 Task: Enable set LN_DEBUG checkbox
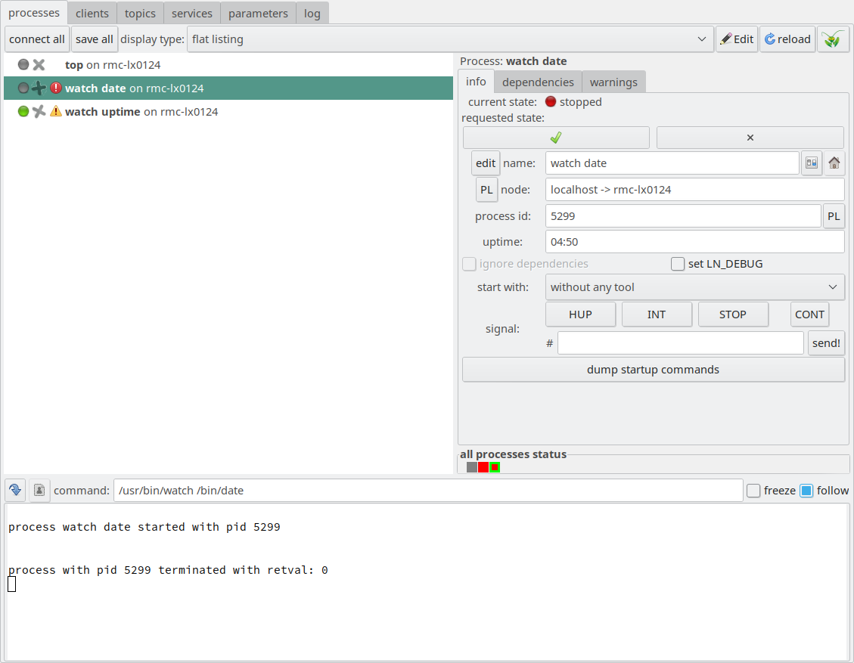(x=678, y=264)
